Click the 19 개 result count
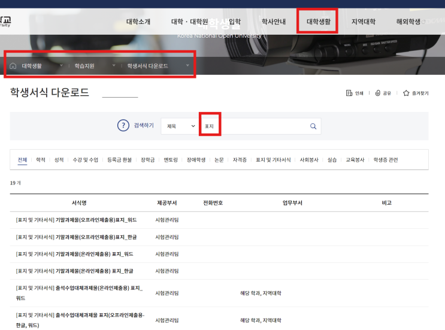The image size is (445, 330). click(16, 183)
